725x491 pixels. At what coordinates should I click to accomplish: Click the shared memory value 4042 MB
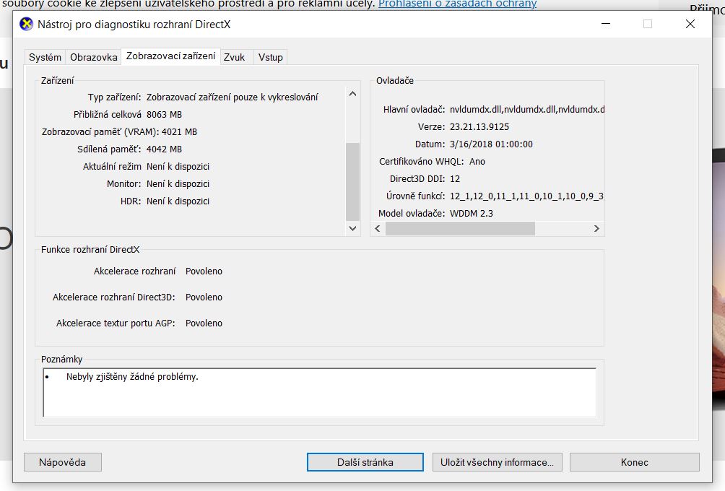[164, 149]
